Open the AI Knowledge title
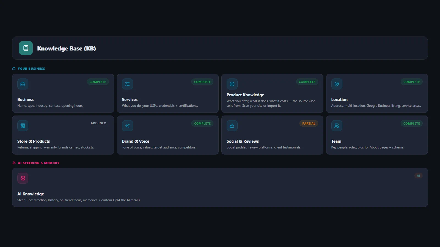This screenshot has height=247, width=440. click(x=31, y=194)
